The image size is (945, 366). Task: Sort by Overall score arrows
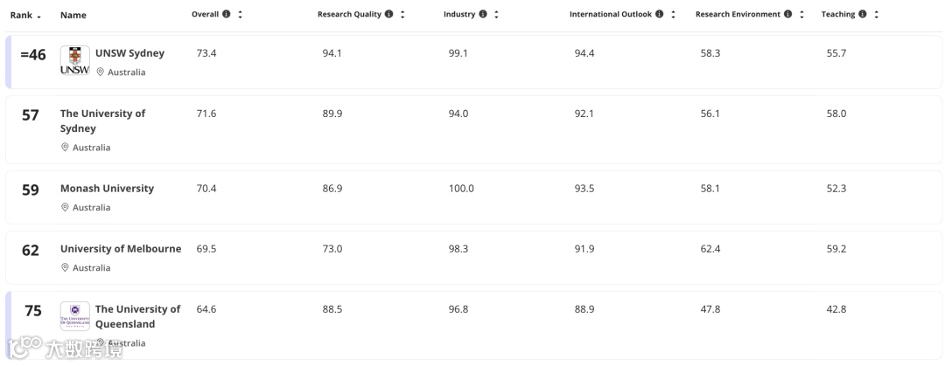pyautogui.click(x=240, y=15)
